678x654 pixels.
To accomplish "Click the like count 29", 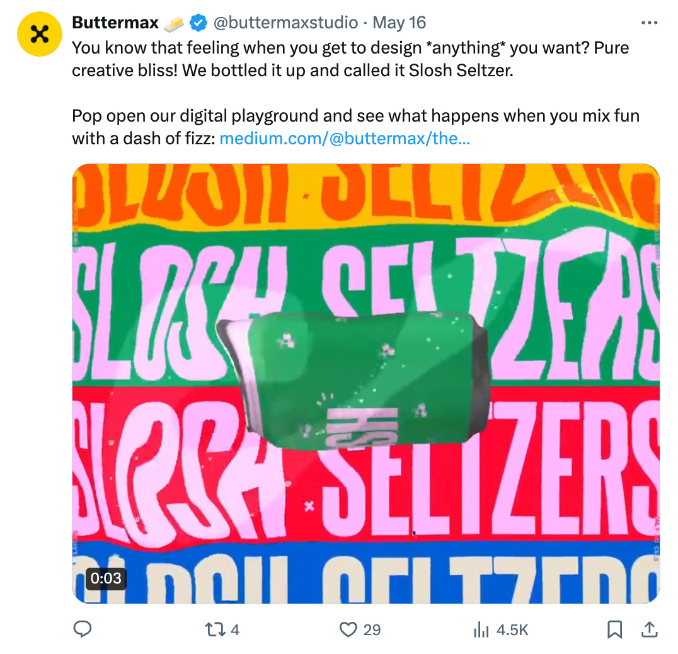I will tap(372, 630).
